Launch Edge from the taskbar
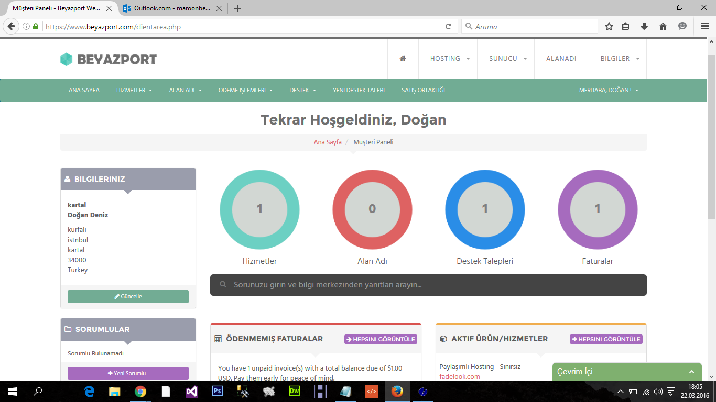 coord(89,392)
